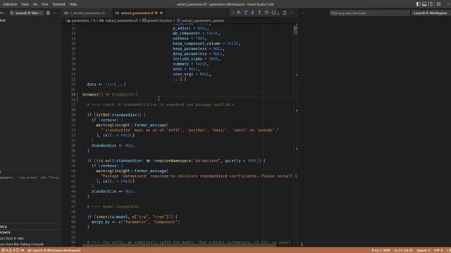The image size is (451, 253).
Task: Place cursor on 'browser()' breakpoint line
Action: (110, 94)
